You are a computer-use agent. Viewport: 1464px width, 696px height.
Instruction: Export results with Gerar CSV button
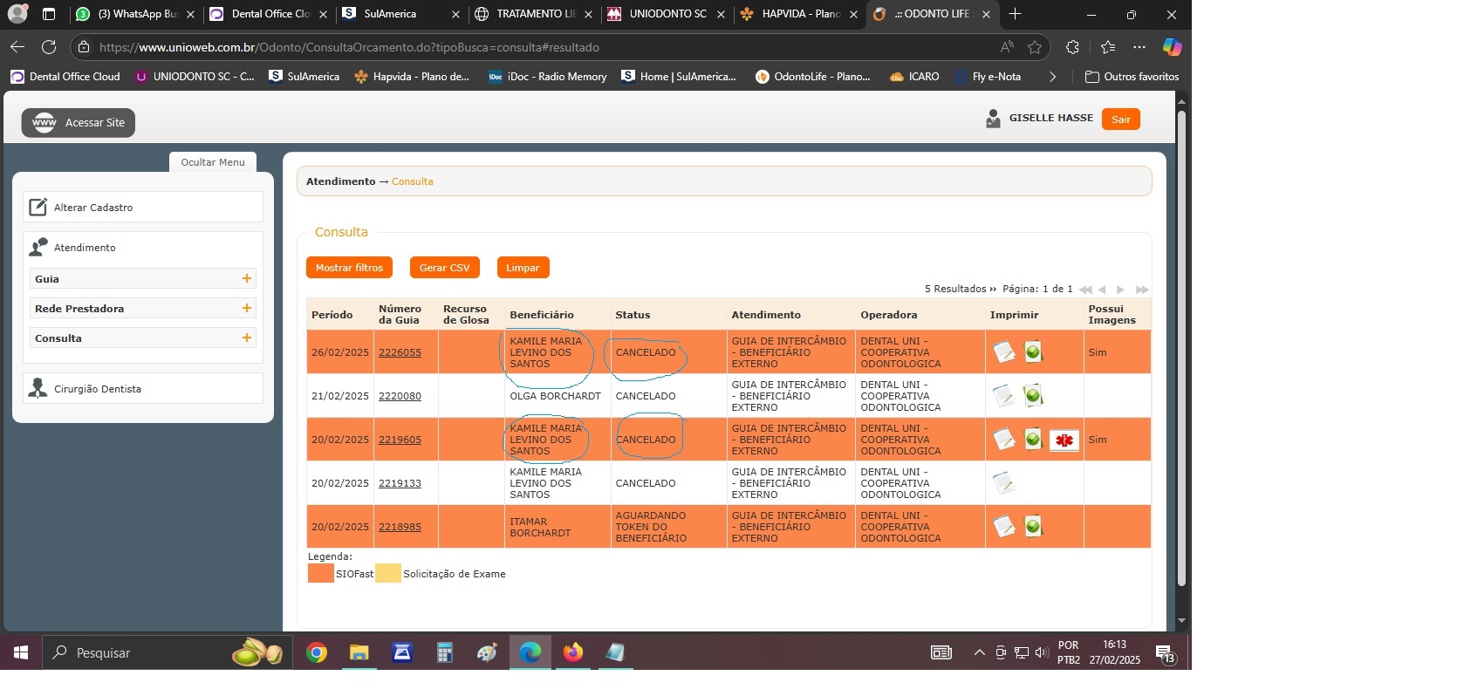click(444, 268)
